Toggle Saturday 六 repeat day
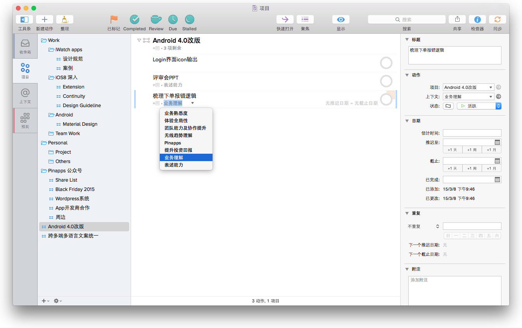 (497, 236)
